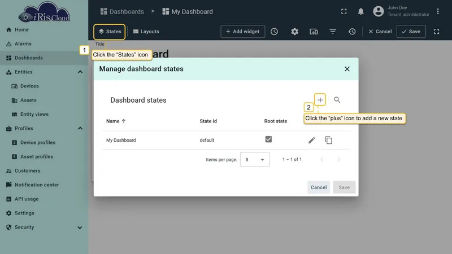Expand to fullscreen icon in top header
Viewport: 452px width, 254px height.
(344, 11)
